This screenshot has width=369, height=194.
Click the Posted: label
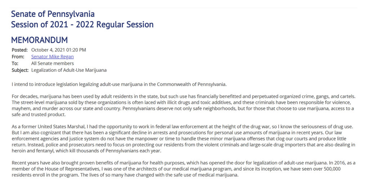click(19, 50)
